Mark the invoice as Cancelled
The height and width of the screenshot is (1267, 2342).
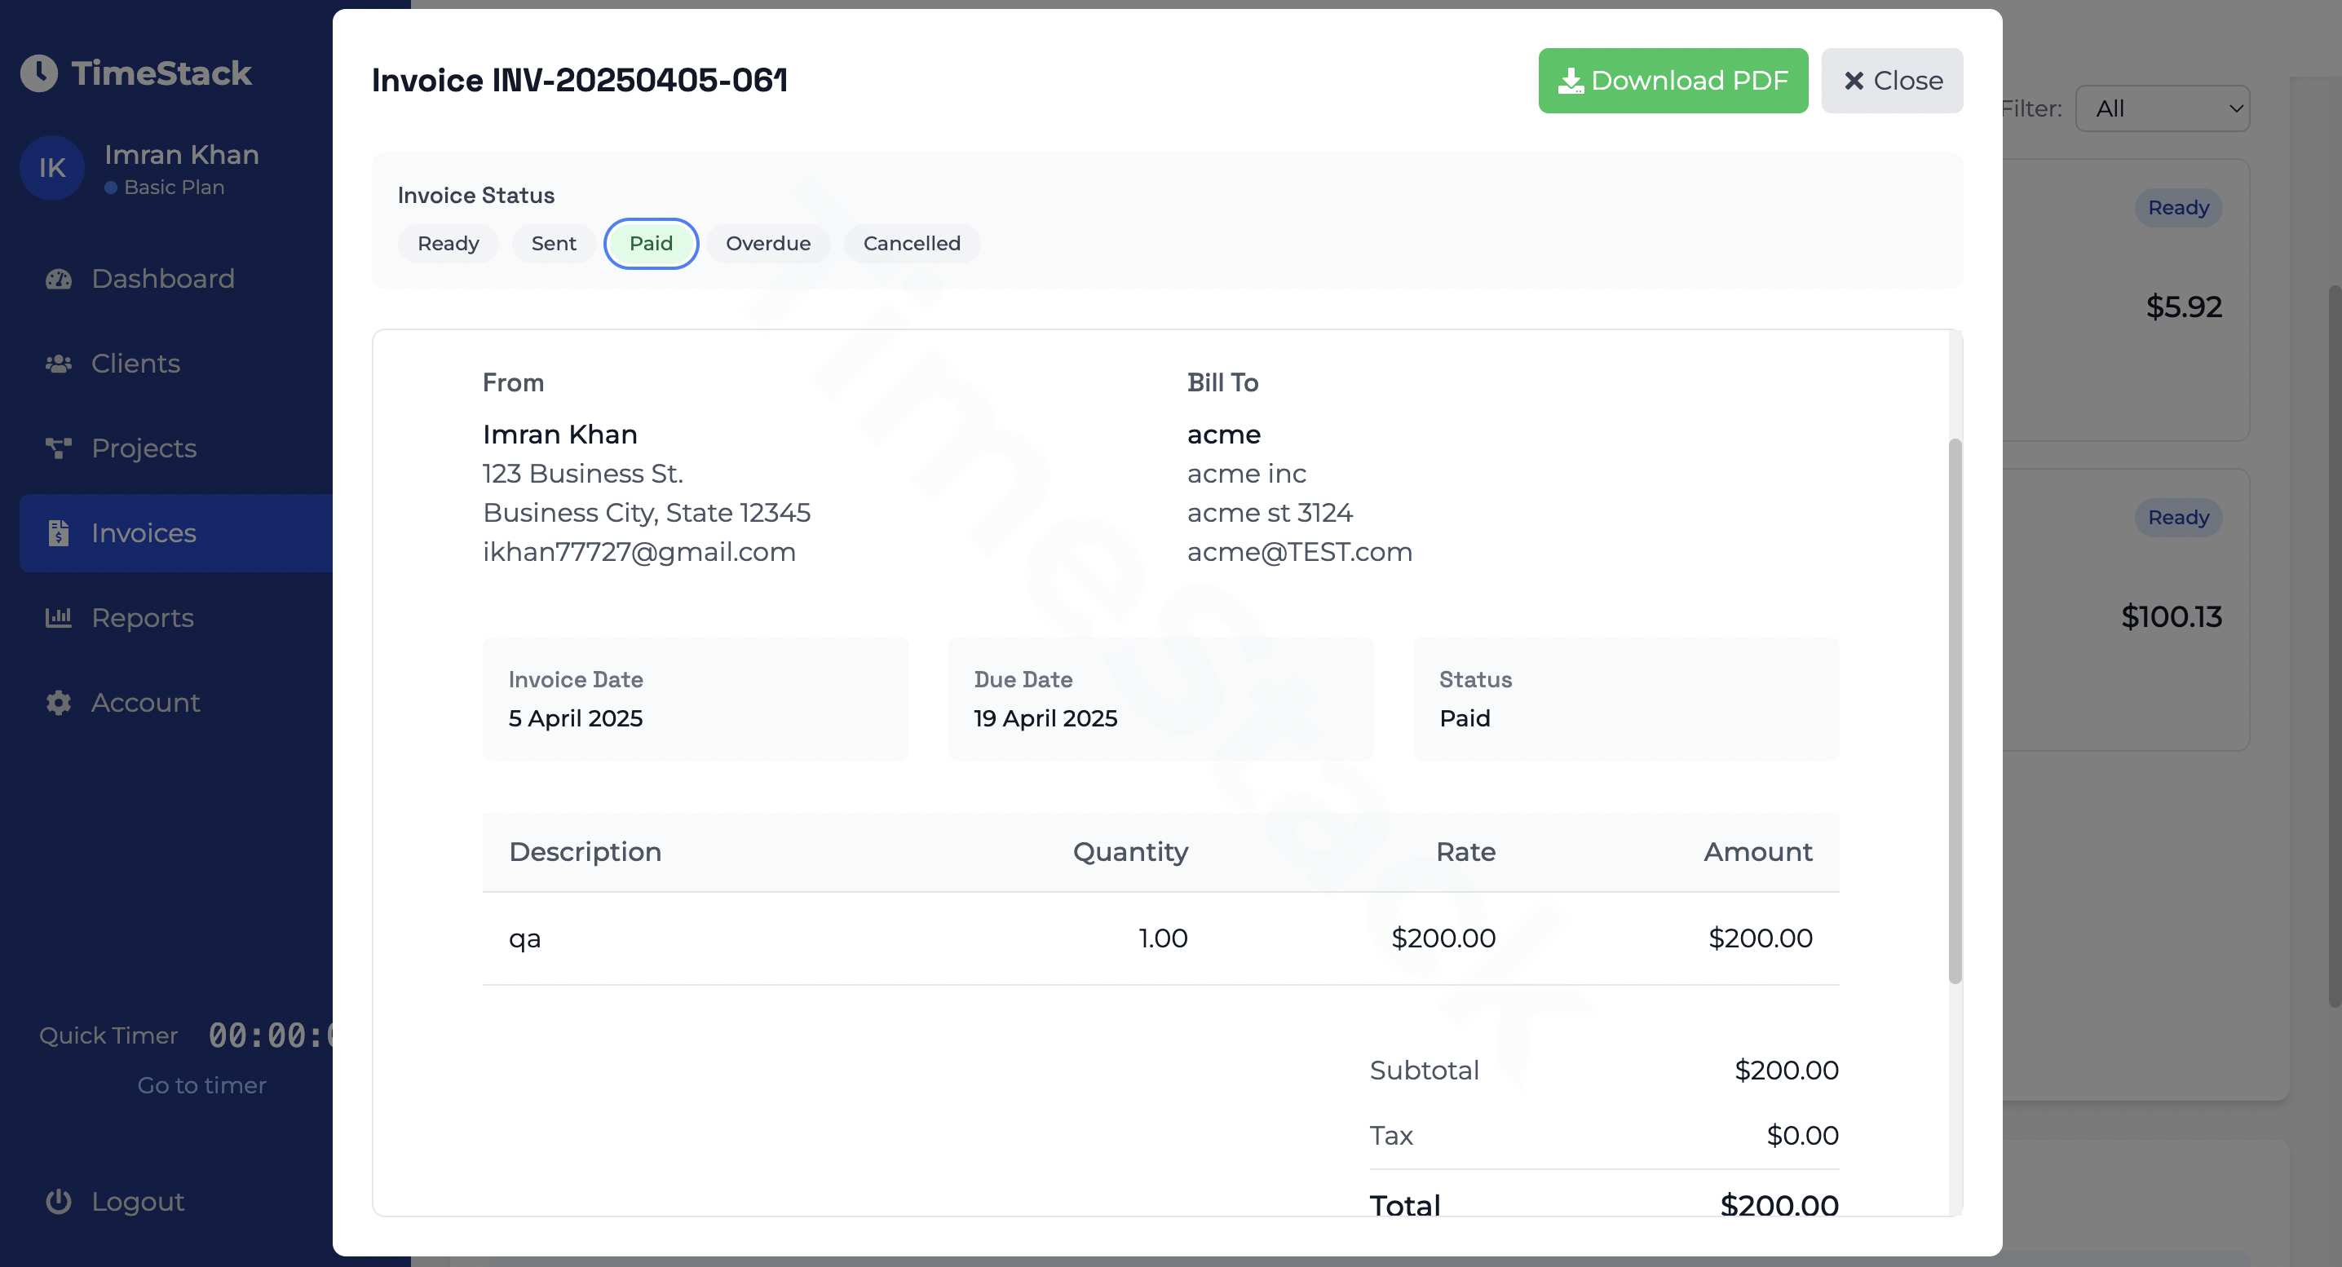912,244
